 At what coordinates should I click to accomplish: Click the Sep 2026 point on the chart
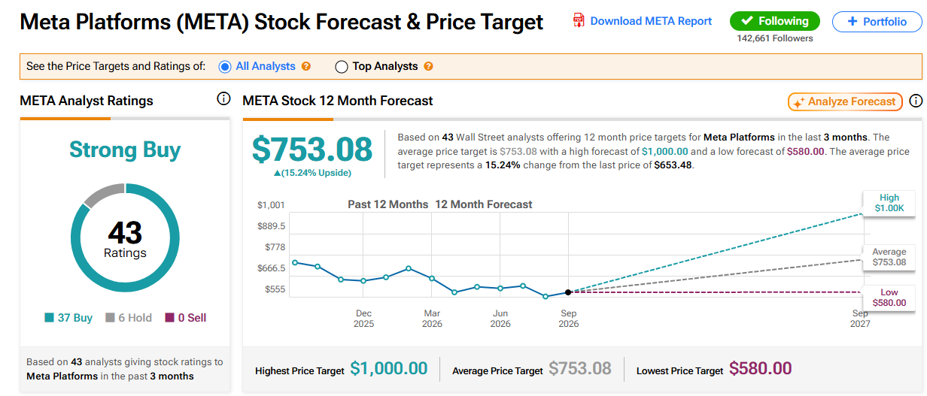click(568, 292)
